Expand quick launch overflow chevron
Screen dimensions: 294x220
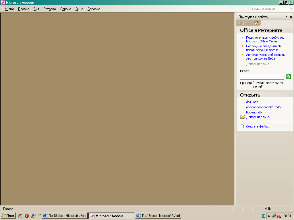tap(39, 215)
